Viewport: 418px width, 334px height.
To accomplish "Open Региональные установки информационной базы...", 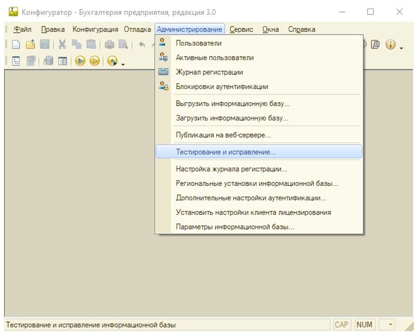I will tap(259, 183).
